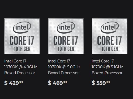Viewport: 133px width, 99px height.
Task: Click the Intel logo on the middle badge
Action: (x=66, y=27)
